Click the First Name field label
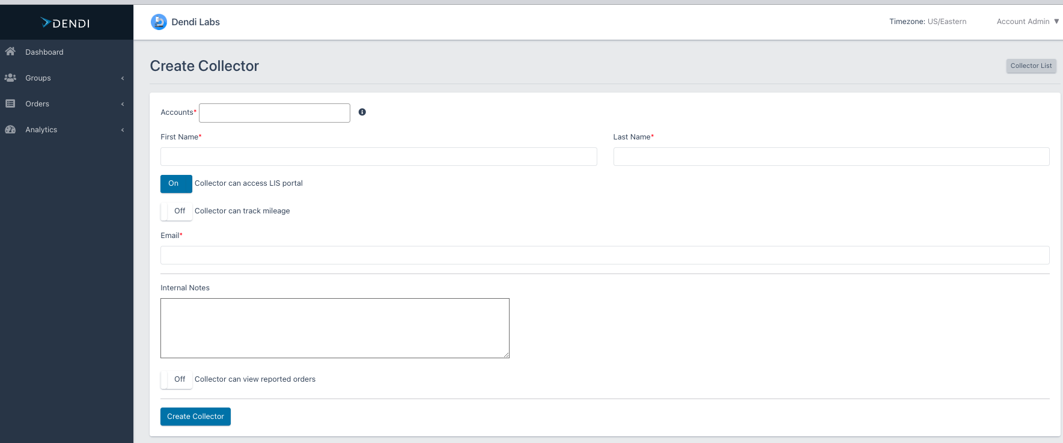 (181, 137)
